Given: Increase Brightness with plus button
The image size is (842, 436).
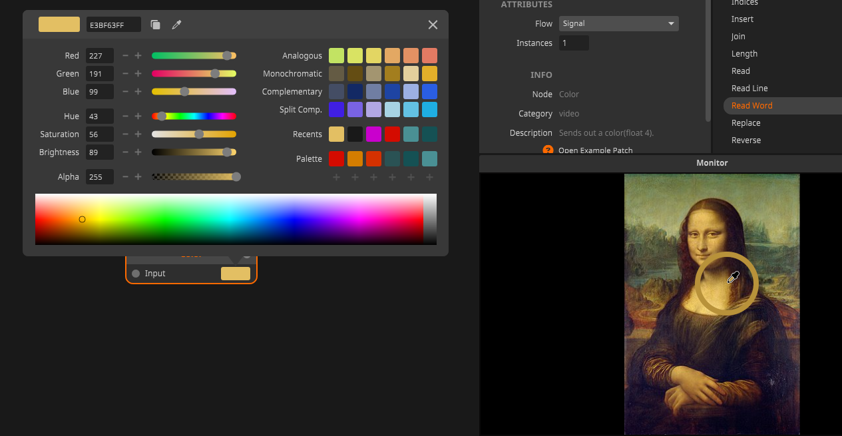Looking at the screenshot, I should (x=138, y=152).
